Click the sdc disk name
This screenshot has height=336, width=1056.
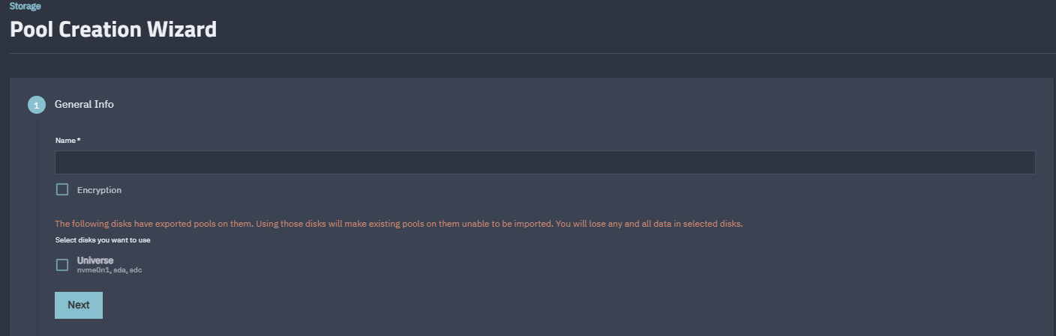136,270
